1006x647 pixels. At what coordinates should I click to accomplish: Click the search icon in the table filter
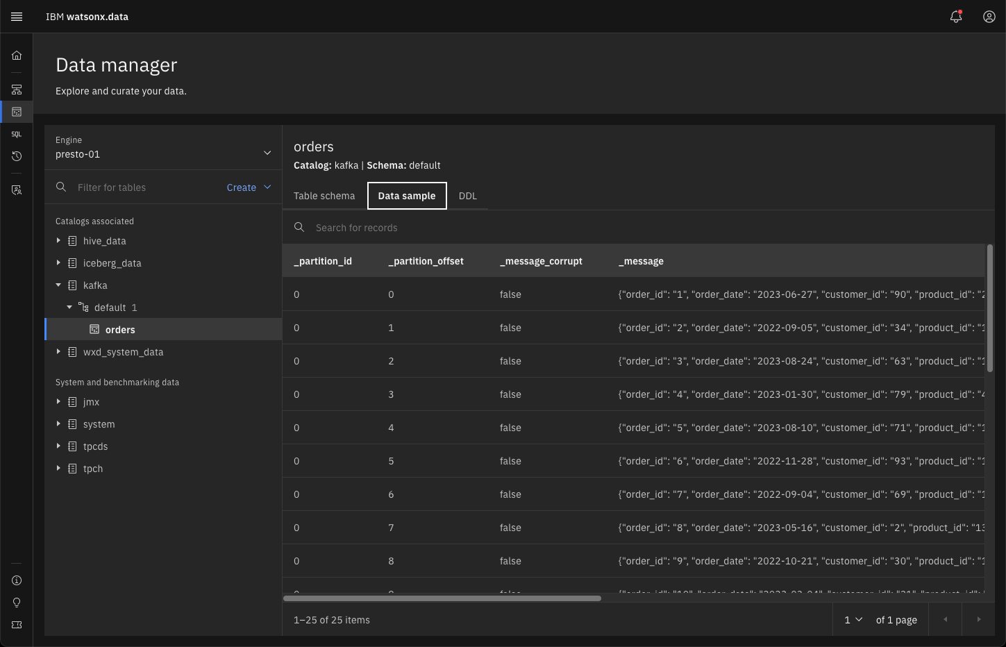61,187
